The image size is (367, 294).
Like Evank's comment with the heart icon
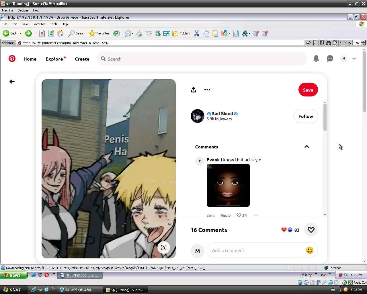point(239,215)
